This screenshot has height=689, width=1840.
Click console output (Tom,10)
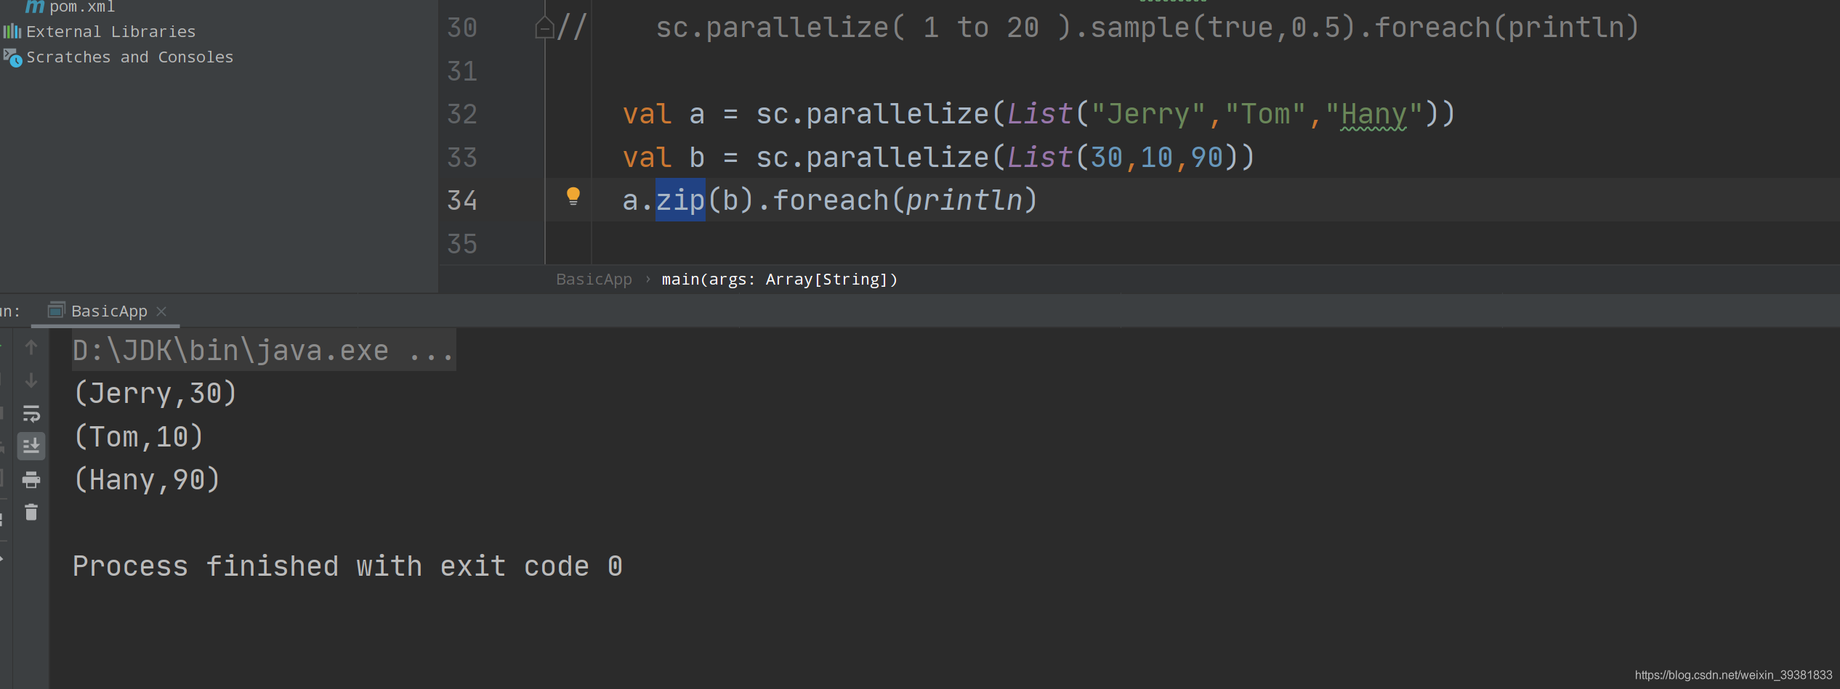click(x=139, y=437)
